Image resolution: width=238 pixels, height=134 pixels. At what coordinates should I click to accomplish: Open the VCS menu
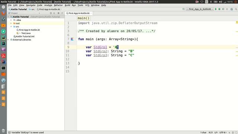87,5
